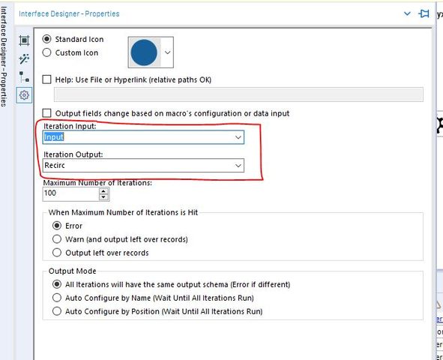Screen dimensions: 443x360
Task: Click the Maximum Number of Iterations field
Action: [70, 193]
